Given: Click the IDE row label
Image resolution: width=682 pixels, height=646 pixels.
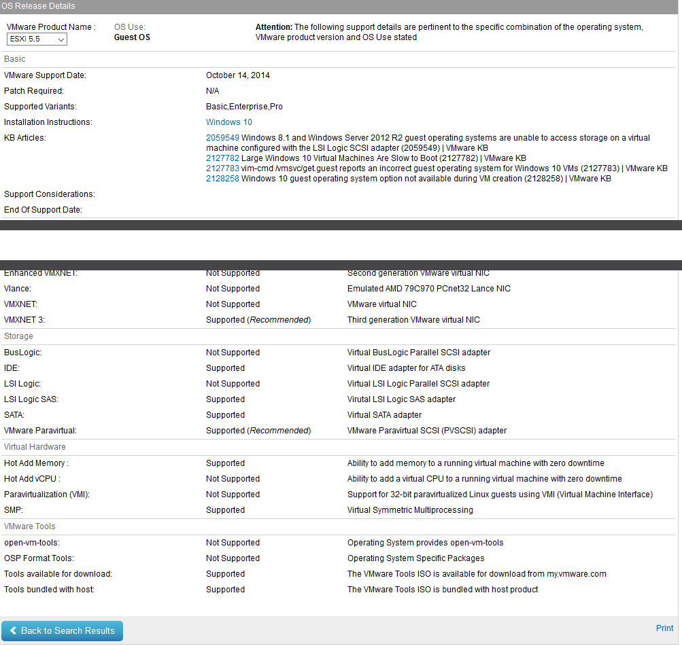Looking at the screenshot, I should click(12, 368).
